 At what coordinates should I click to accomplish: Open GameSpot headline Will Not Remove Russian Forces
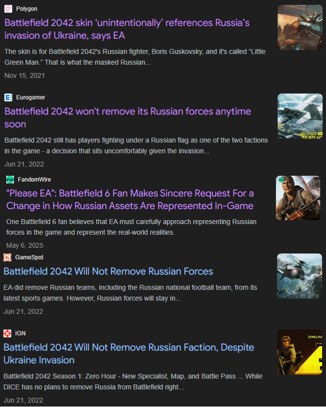click(x=108, y=271)
